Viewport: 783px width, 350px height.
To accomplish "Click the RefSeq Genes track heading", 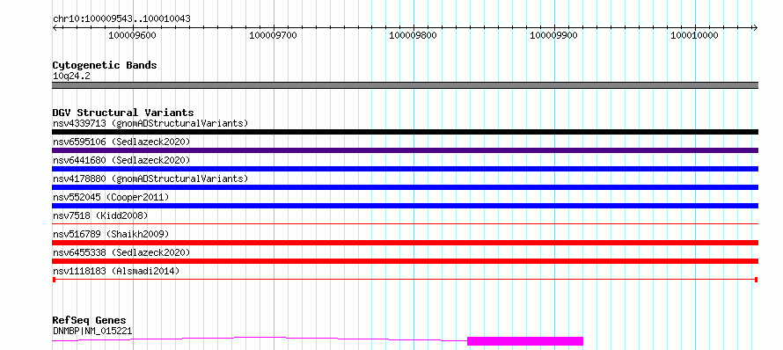I will pyautogui.click(x=90, y=321).
